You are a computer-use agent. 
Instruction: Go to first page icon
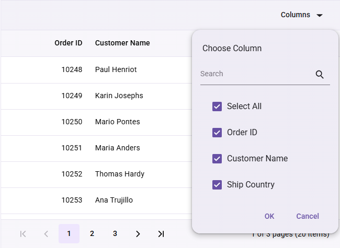coord(23,234)
